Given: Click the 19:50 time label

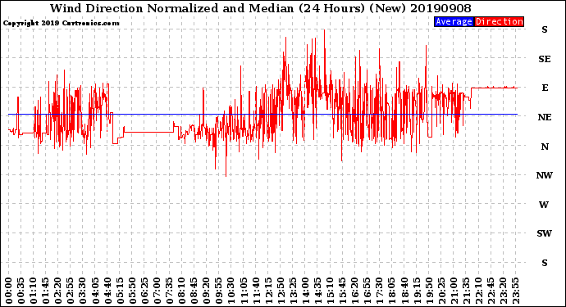Looking at the screenshot, I should (429, 291).
